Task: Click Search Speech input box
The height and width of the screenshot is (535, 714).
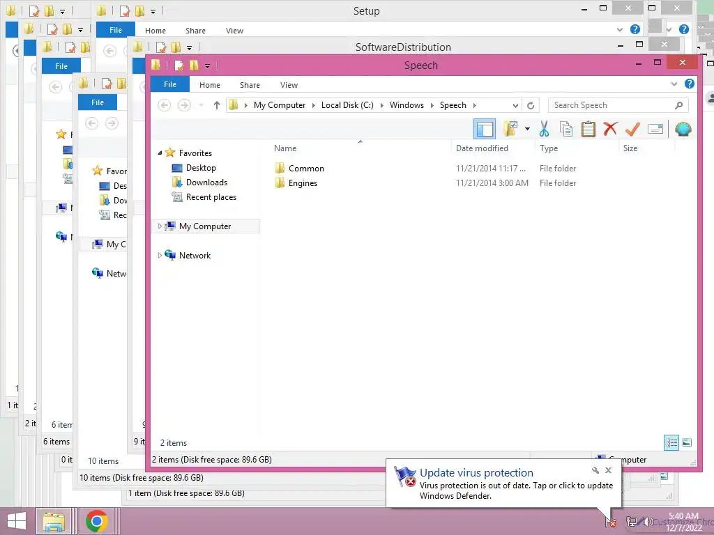Action: coord(618,105)
